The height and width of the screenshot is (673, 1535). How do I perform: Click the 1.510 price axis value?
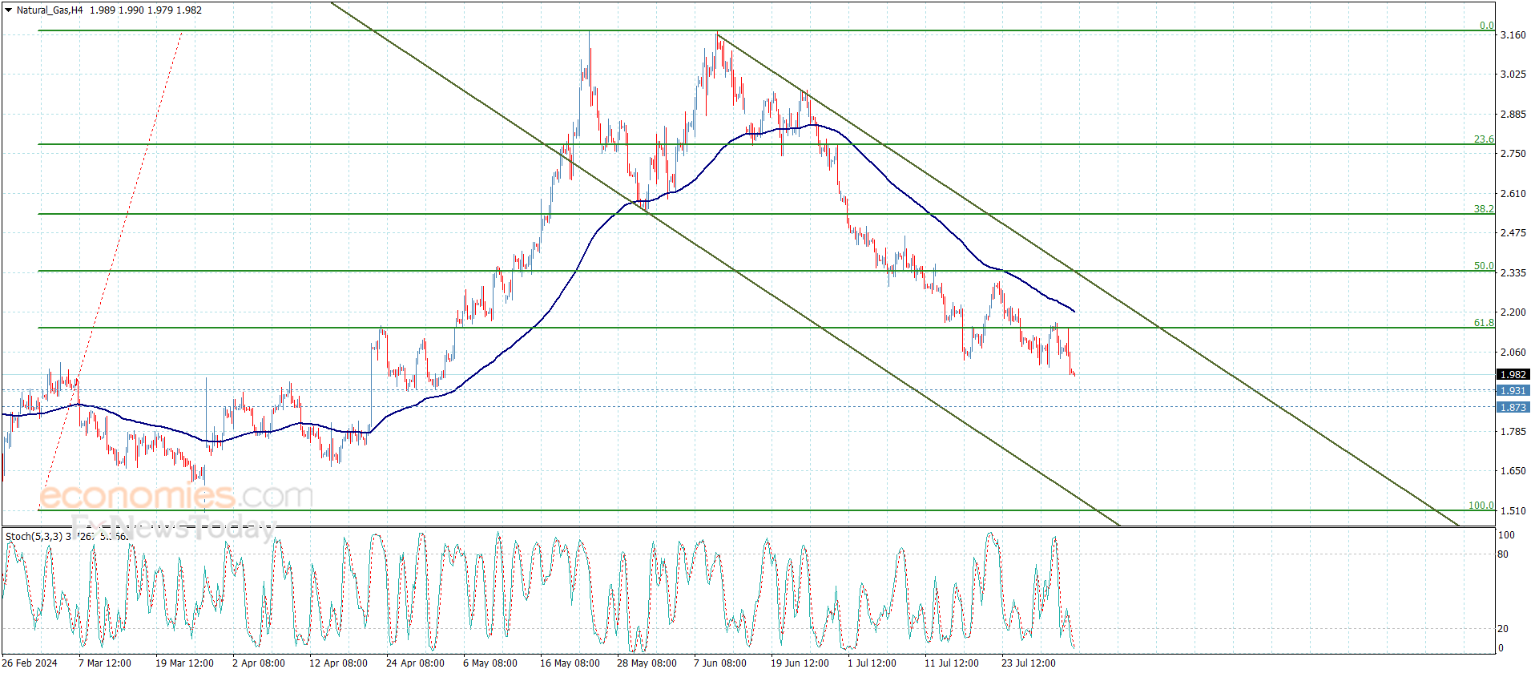[x=1513, y=511]
